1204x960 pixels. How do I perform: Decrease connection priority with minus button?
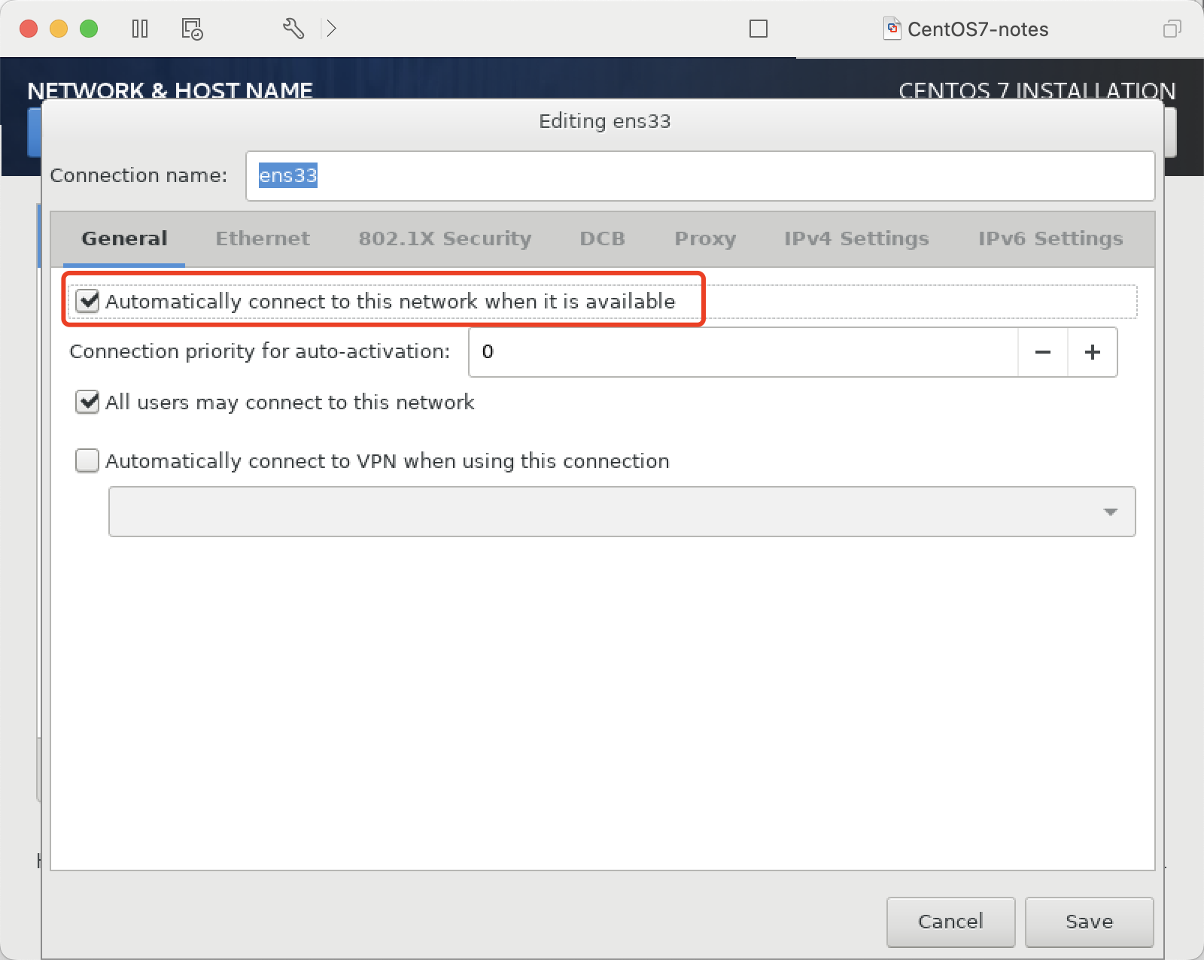click(x=1042, y=351)
